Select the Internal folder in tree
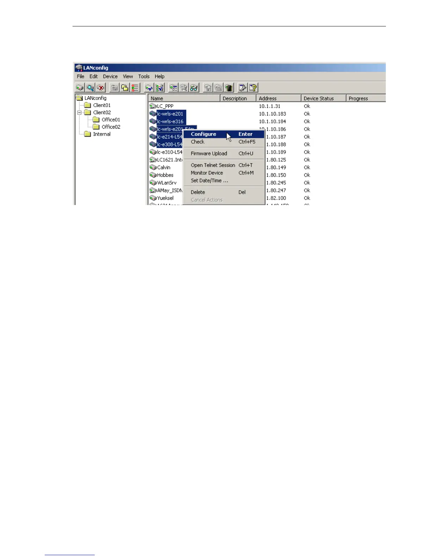The height and width of the screenshot is (558, 431). (x=102, y=134)
